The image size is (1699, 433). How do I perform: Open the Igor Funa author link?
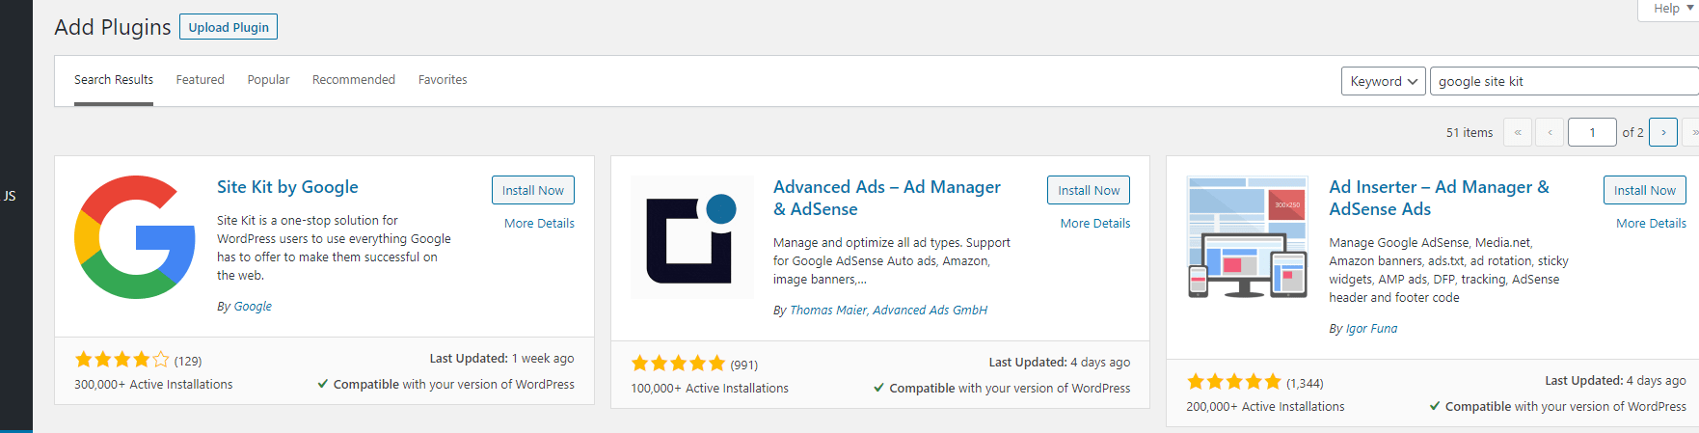coord(1371,329)
